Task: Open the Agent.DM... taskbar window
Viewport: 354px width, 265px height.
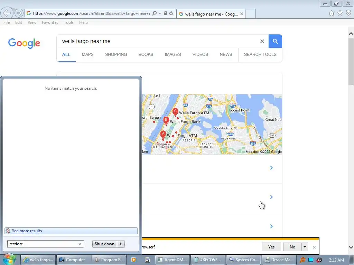Action: tap(173, 260)
